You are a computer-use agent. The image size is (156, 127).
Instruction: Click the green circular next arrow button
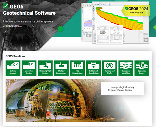pyautogui.click(x=60, y=29)
